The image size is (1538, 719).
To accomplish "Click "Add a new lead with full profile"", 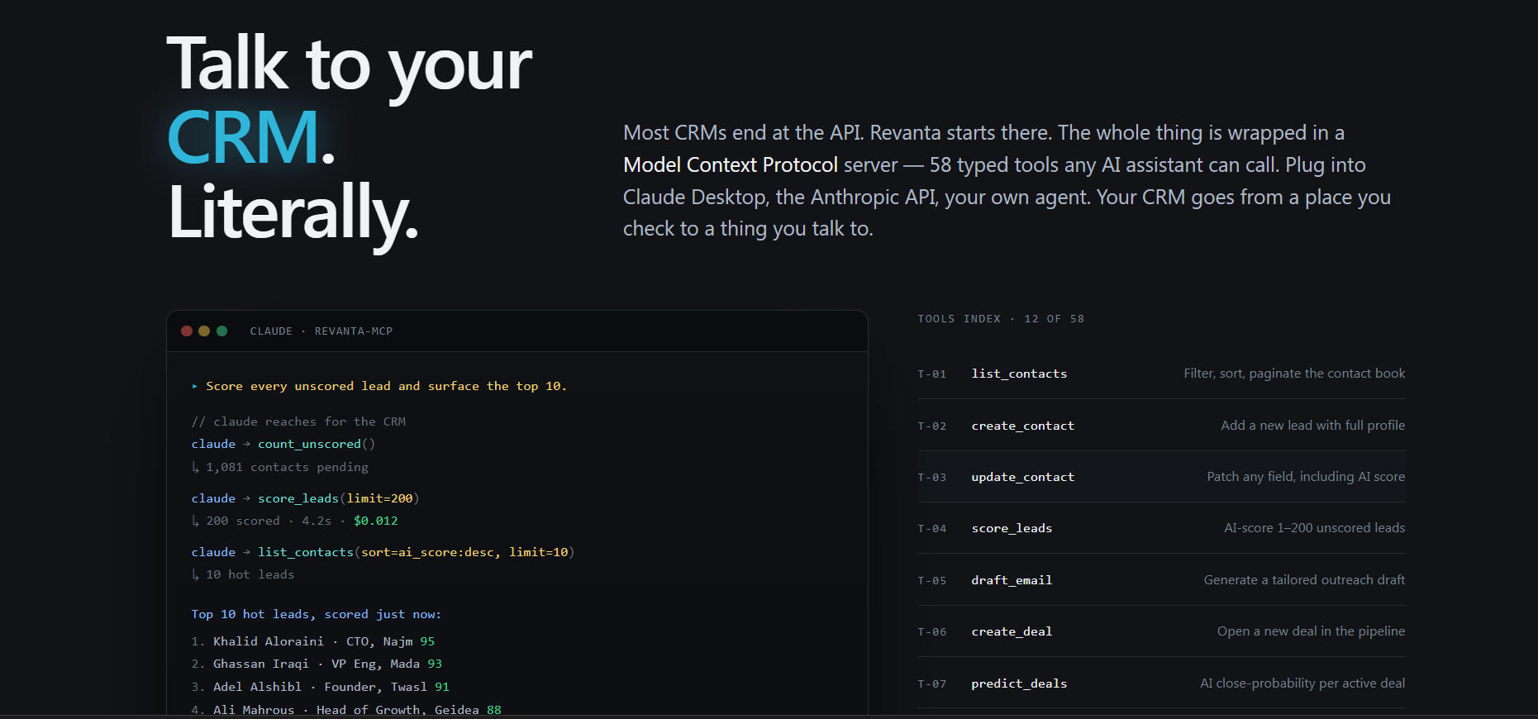I will (1313, 426).
